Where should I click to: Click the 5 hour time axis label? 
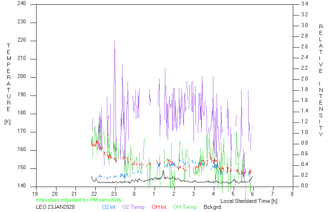point(233,194)
